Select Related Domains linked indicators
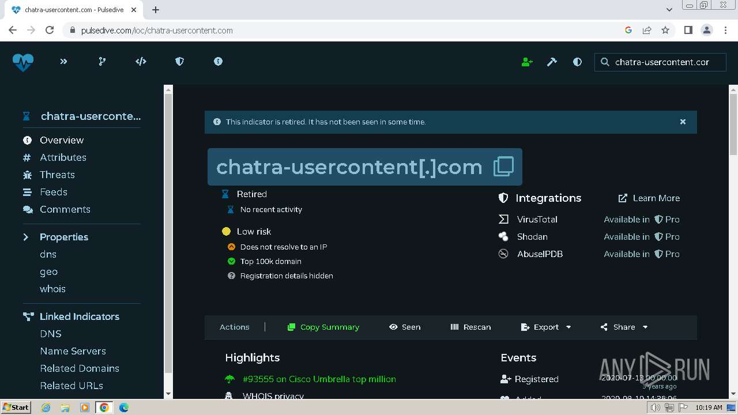The width and height of the screenshot is (738, 415). [x=80, y=368]
